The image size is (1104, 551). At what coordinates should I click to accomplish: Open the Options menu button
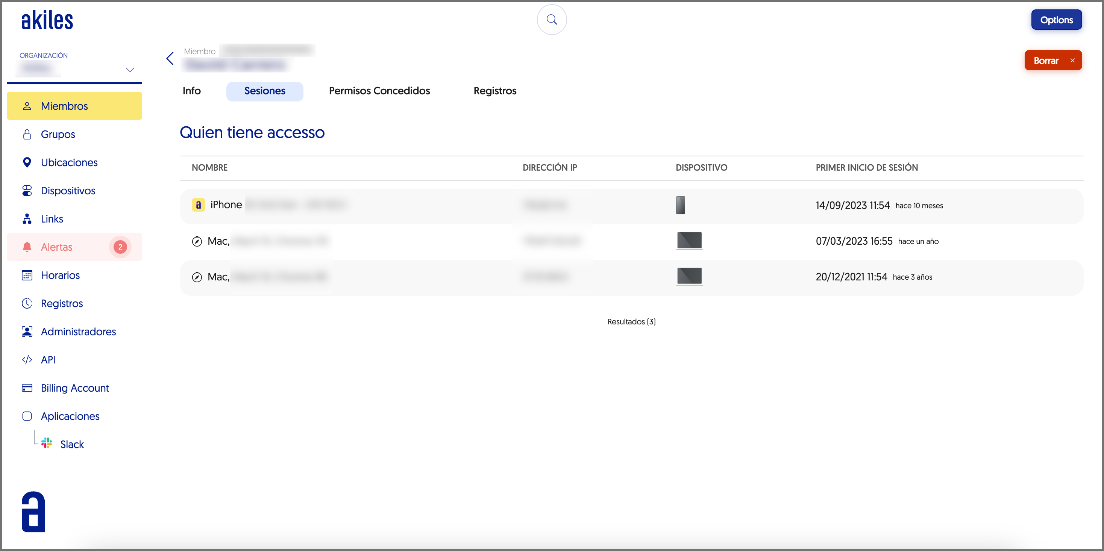1056,20
